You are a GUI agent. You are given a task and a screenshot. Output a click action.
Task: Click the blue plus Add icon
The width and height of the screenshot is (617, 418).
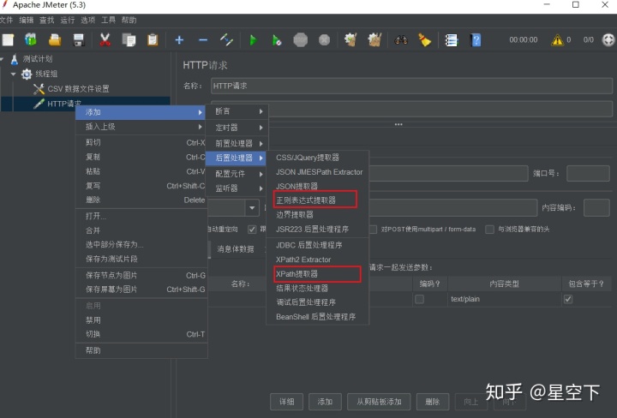coord(179,39)
